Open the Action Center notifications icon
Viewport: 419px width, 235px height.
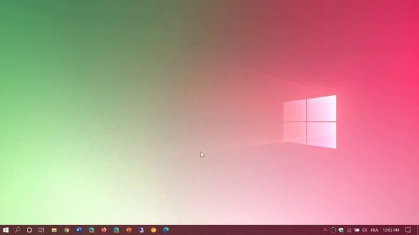pos(408,230)
